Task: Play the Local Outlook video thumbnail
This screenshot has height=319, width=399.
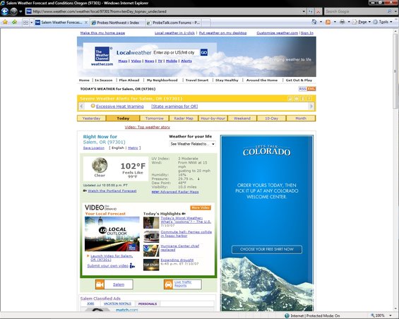Action: coord(112,234)
